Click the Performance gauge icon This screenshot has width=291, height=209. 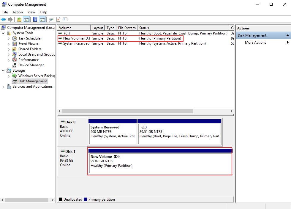(x=15, y=60)
